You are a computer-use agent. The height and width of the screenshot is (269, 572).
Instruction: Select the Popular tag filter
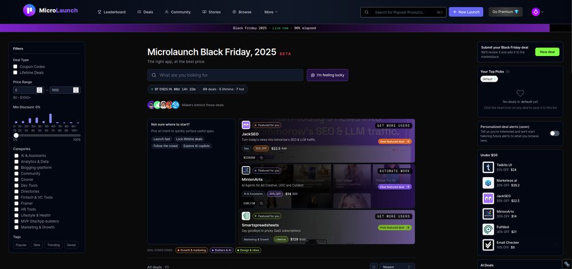pyautogui.click(x=21, y=245)
